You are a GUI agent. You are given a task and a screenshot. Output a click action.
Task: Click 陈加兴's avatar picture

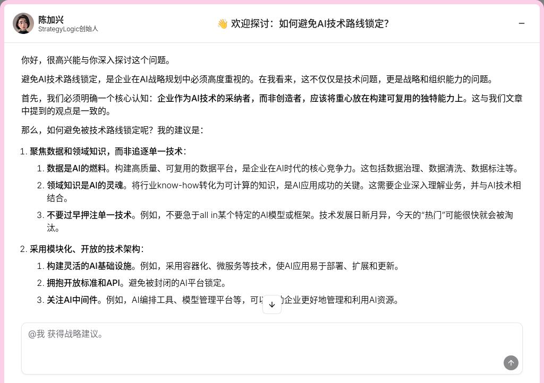tap(23, 23)
